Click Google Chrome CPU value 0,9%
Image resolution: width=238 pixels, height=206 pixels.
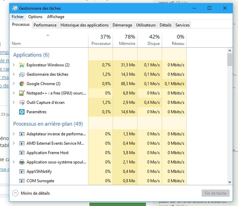tap(107, 84)
